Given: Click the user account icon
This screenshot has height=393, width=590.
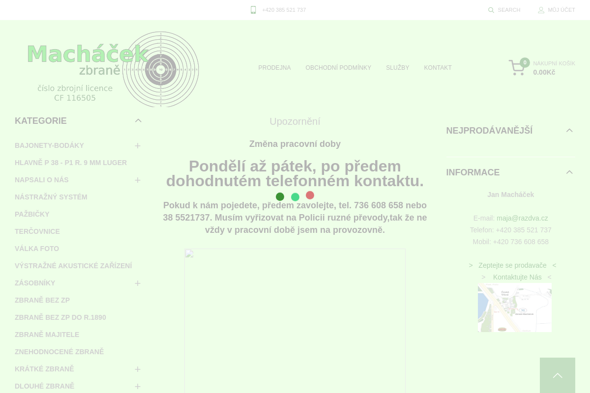Looking at the screenshot, I should (x=541, y=10).
